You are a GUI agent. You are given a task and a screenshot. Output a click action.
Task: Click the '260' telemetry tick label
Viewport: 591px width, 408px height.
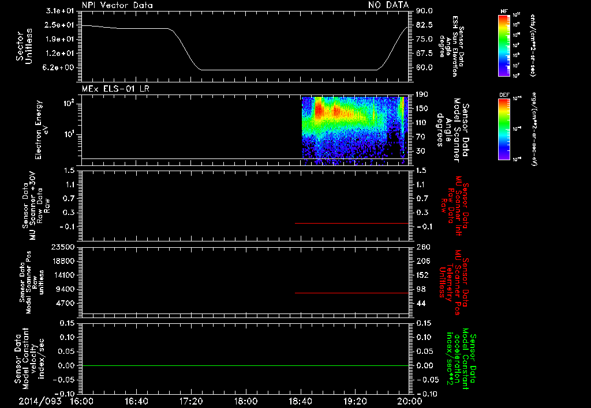pyautogui.click(x=422, y=247)
